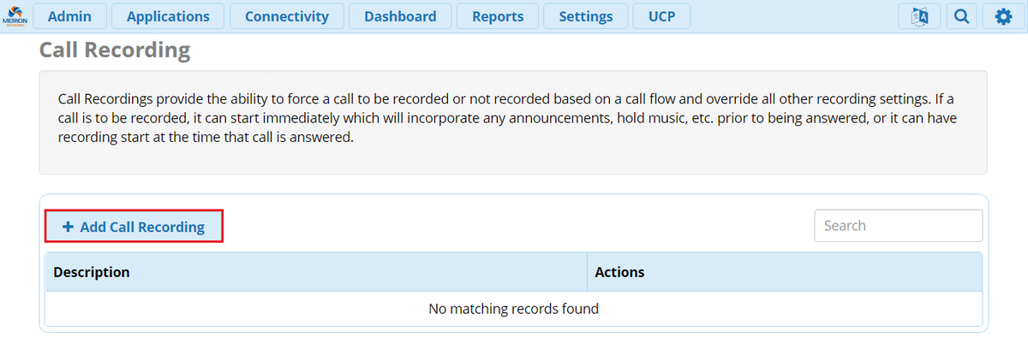The image size is (1028, 361).
Task: Sort by the Description column header
Action: (92, 272)
